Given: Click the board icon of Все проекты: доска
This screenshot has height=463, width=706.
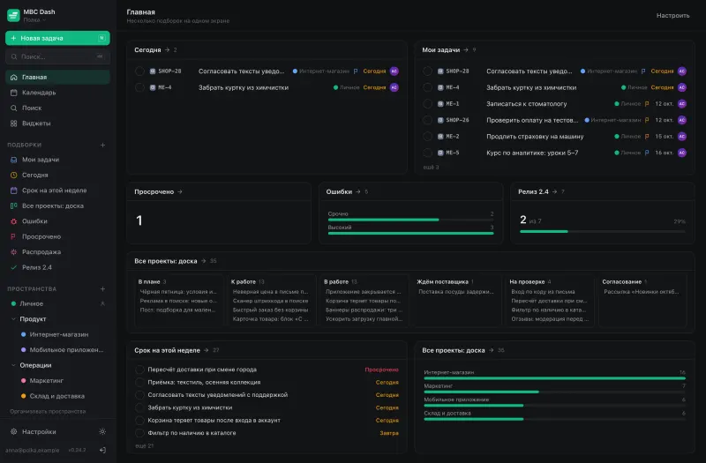Looking at the screenshot, I should 13,205.
